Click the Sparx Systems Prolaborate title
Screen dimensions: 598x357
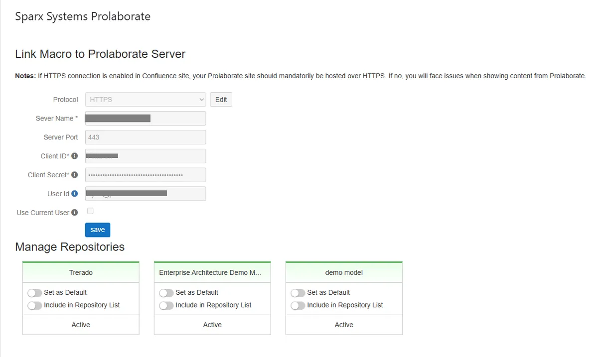(x=83, y=16)
